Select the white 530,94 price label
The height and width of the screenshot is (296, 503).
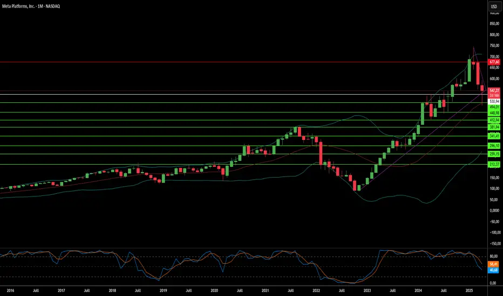coord(494,101)
